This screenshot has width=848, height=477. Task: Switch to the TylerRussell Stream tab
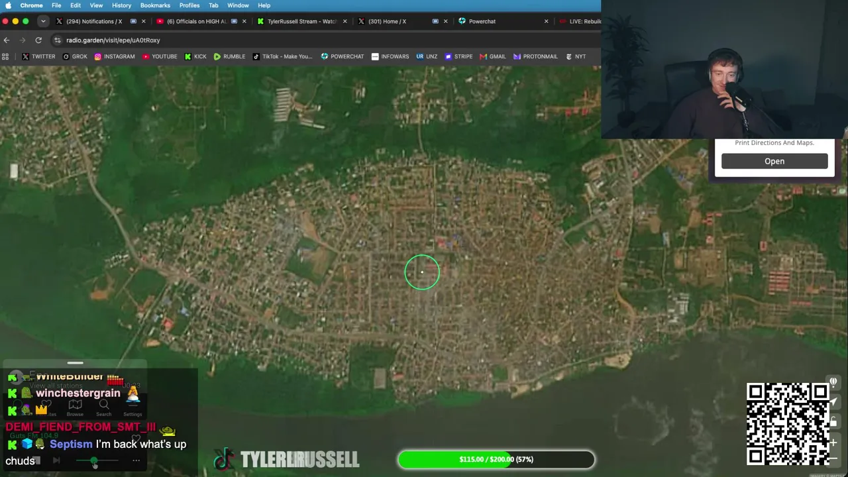coord(302,21)
